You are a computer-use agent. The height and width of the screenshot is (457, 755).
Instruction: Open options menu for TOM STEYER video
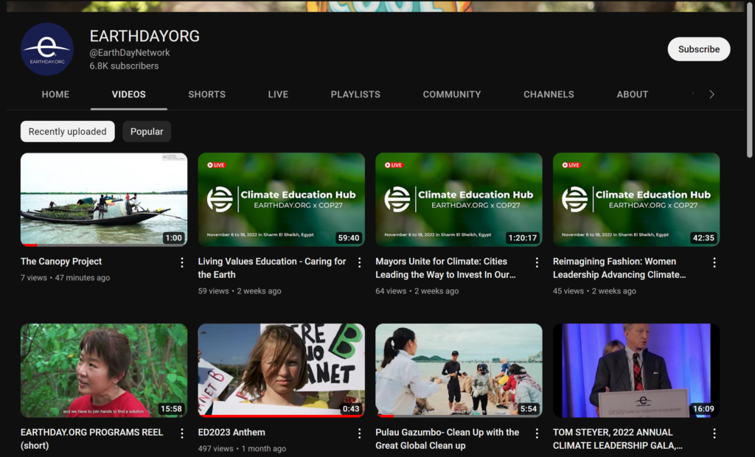point(714,433)
